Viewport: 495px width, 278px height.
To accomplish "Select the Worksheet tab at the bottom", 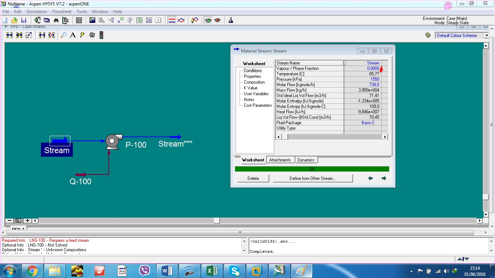I will coord(253,160).
